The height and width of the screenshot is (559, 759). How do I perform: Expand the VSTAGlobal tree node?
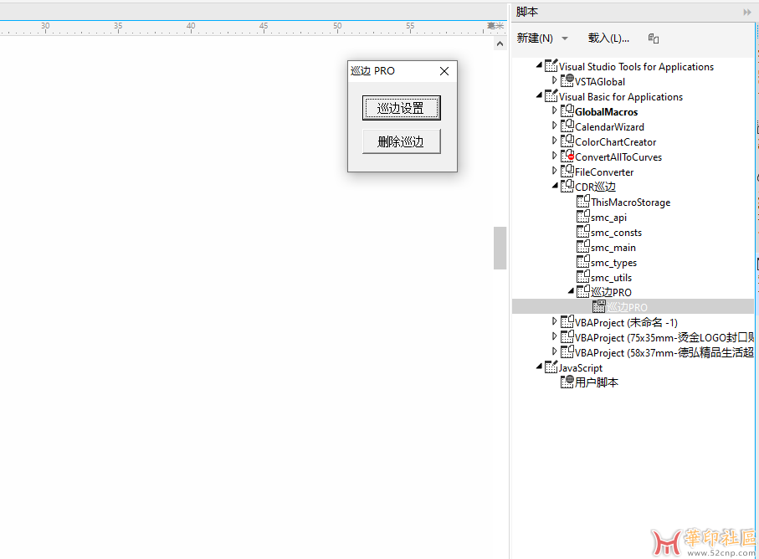554,81
